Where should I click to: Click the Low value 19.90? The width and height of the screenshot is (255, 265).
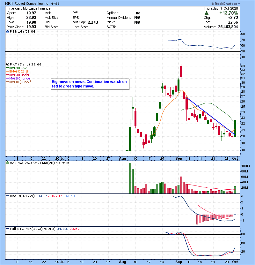point(31,22)
